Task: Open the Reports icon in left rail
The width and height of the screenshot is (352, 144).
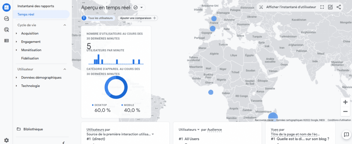Action: (x=6, y=7)
